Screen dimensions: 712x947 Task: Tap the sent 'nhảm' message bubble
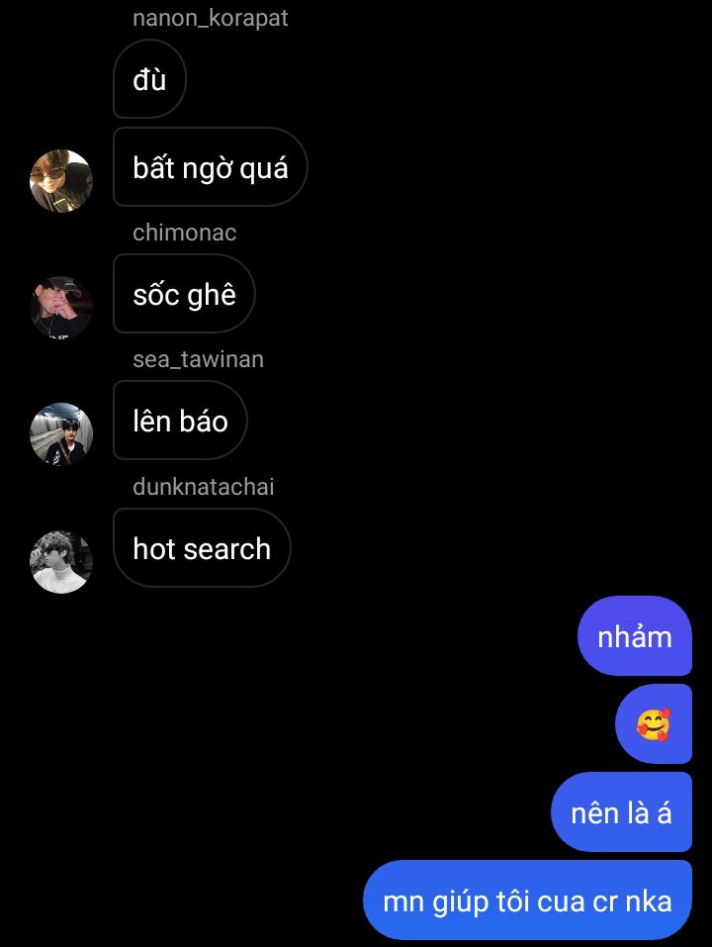point(635,636)
